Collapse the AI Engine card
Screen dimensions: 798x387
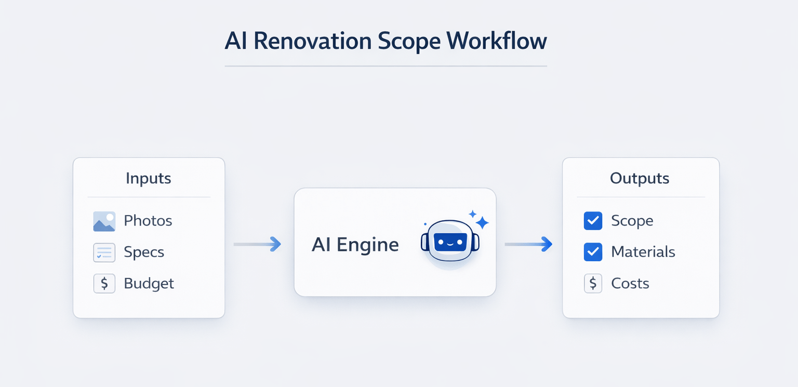pyautogui.click(x=395, y=243)
